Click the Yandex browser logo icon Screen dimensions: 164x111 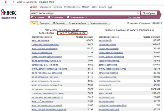tap(6, 2)
